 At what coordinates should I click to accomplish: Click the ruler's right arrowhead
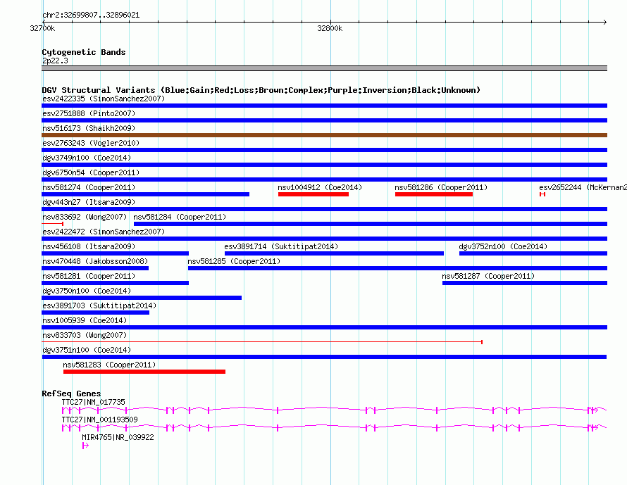605,22
